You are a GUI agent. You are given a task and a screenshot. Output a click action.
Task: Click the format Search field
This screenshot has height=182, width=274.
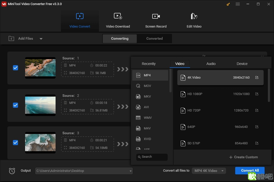[x=152, y=157]
